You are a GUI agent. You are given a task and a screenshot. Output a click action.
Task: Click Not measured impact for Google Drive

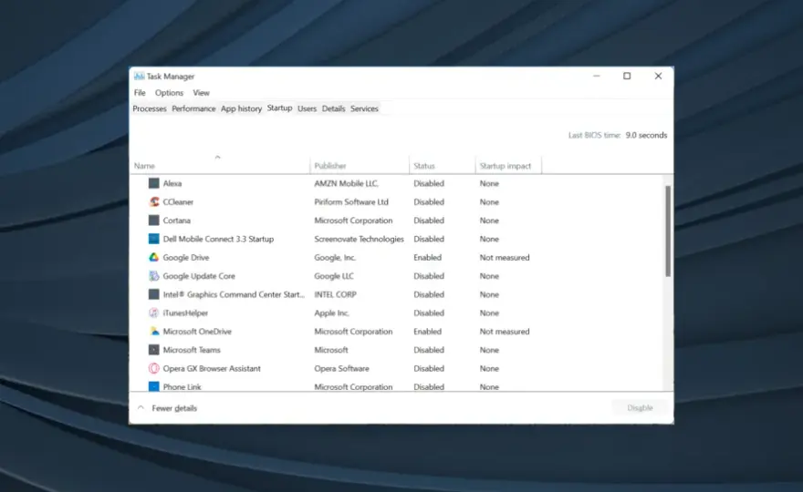505,257
